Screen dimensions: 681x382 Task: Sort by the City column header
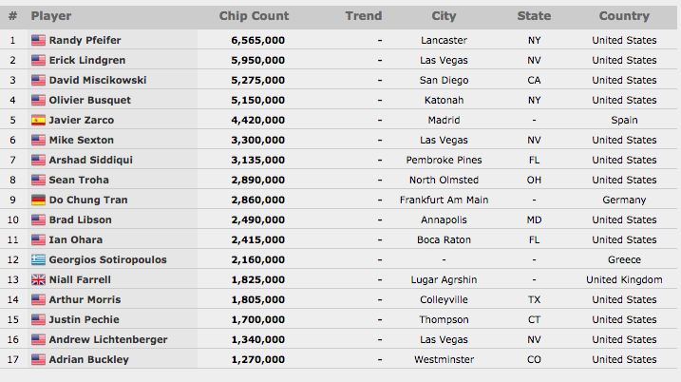tap(444, 16)
